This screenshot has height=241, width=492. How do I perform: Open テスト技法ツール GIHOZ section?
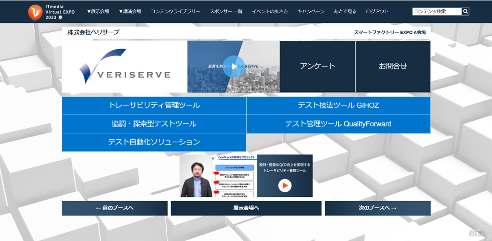[338, 106]
